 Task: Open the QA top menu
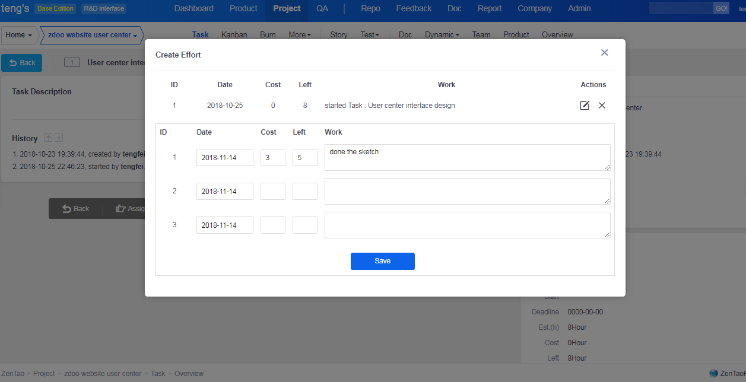click(322, 8)
